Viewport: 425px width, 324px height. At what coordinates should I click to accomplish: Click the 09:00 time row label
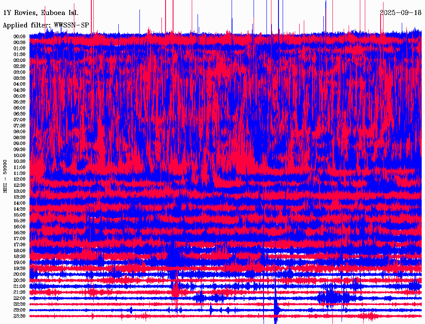point(20,144)
